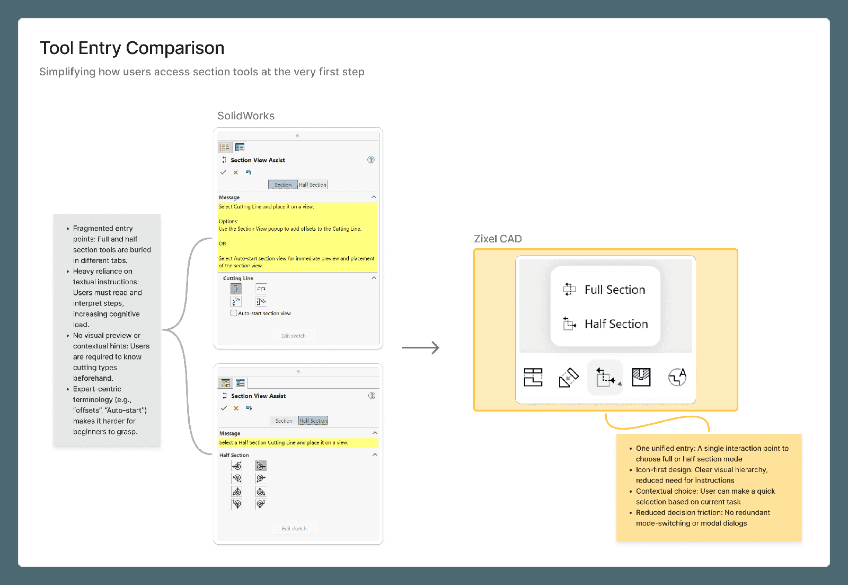Choose Half Section from the Zixel popup menu
This screenshot has width=848, height=585.
point(605,324)
